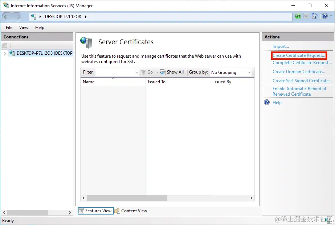Minimize the IIS Manager window

tap(293, 5)
